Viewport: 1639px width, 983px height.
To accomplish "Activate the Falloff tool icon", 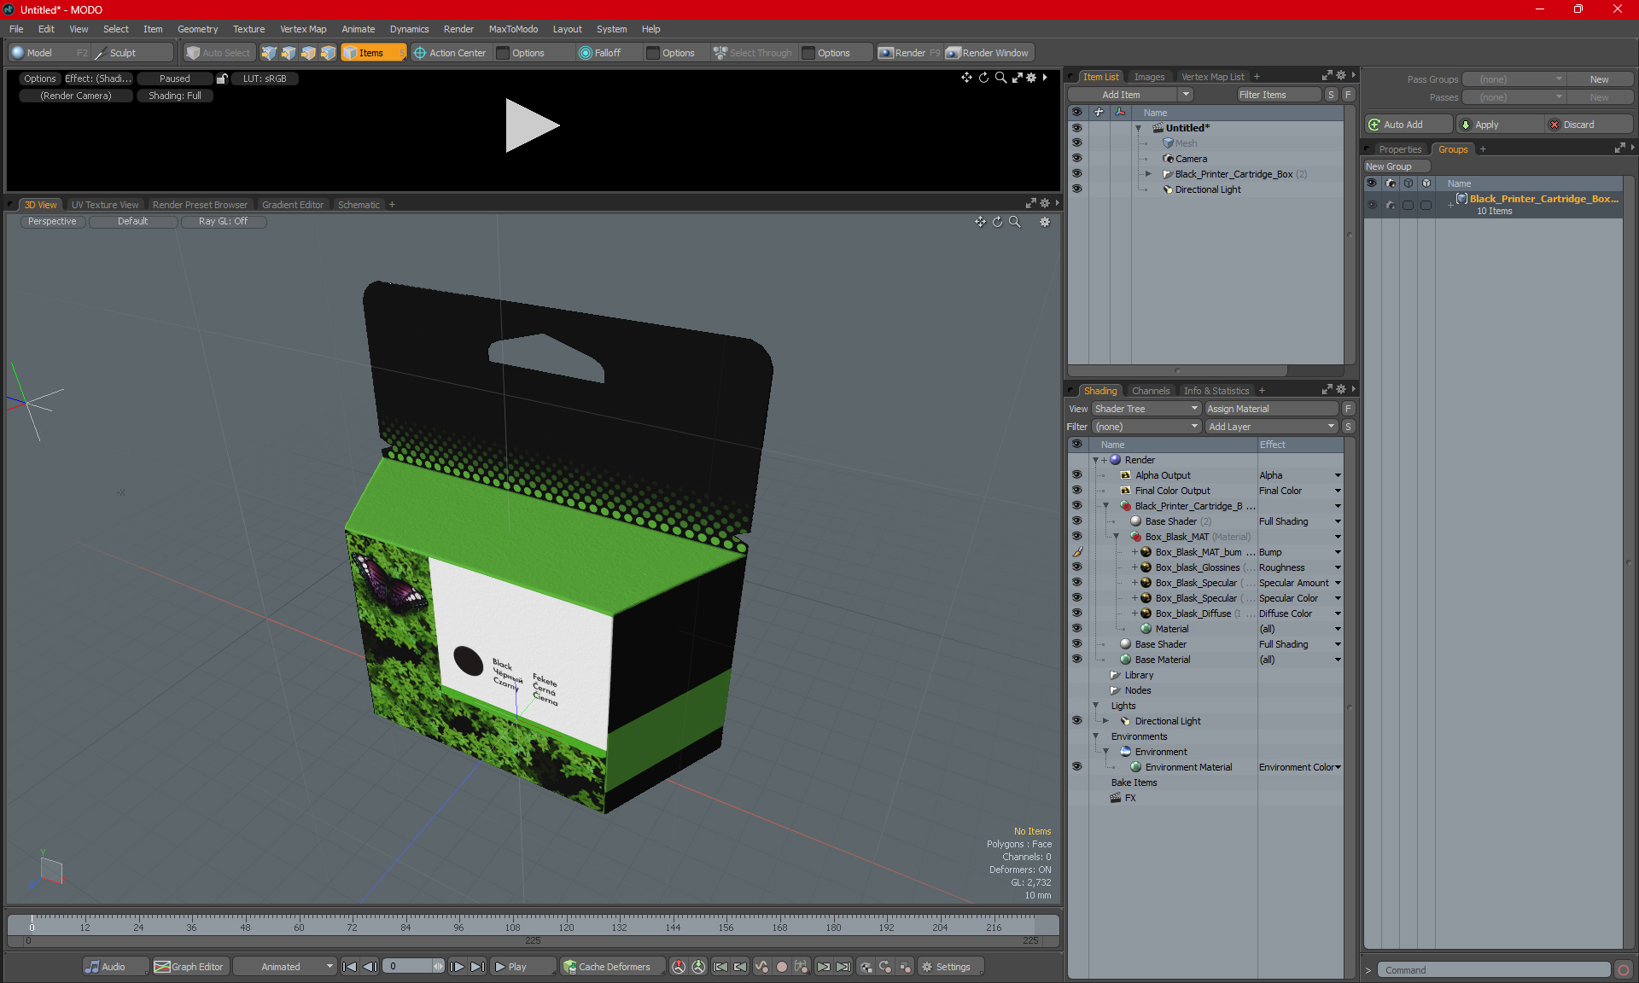I will click(x=586, y=53).
